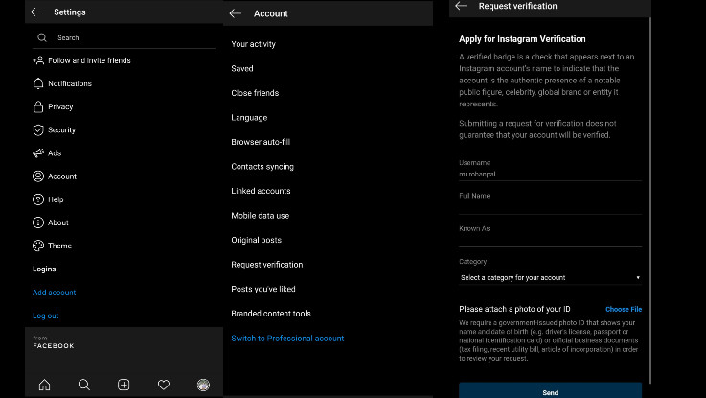Open the Explore search tab

coord(84,385)
